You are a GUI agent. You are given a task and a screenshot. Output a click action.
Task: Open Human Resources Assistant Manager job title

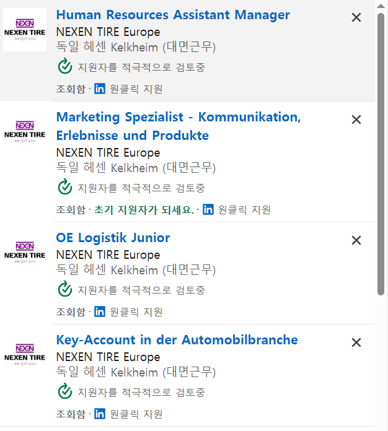(x=173, y=15)
